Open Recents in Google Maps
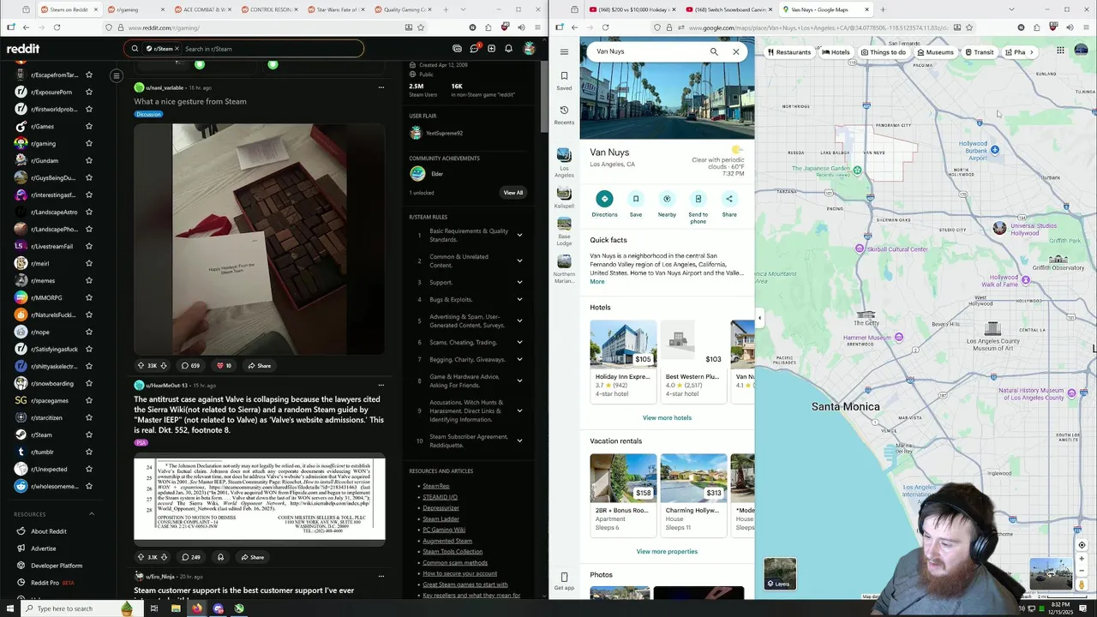Screen dimensions: 1097x617 click(x=564, y=114)
